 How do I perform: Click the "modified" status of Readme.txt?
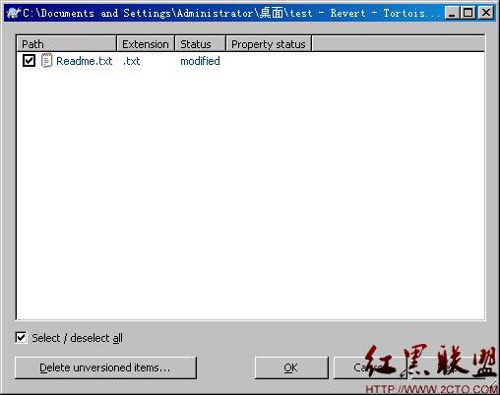pyautogui.click(x=200, y=61)
